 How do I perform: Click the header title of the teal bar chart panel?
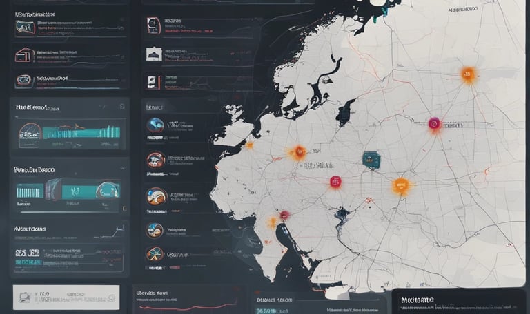tap(37, 108)
